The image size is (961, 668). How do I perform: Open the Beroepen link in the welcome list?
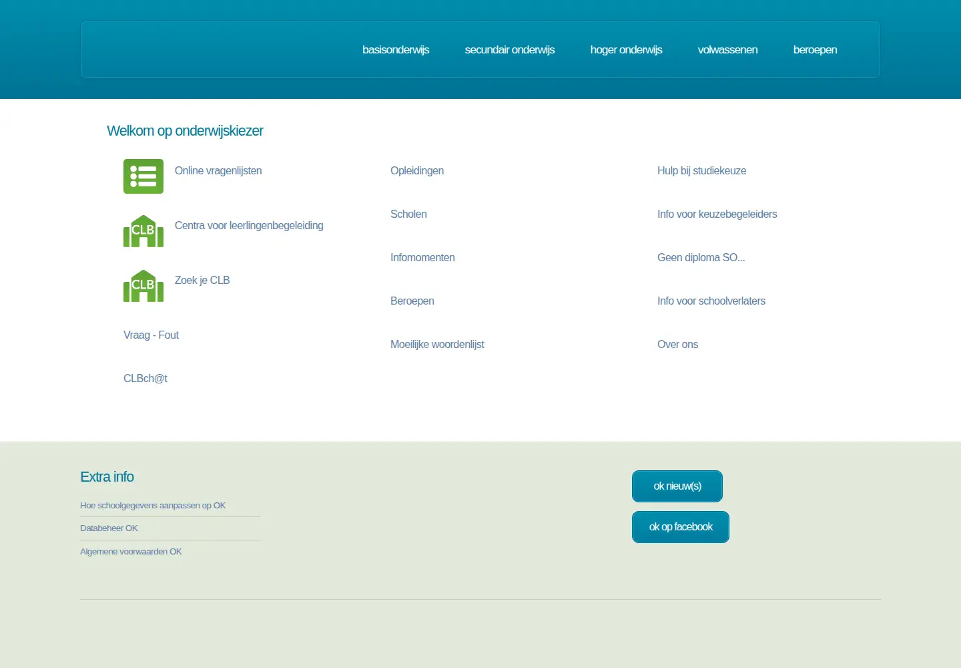pyautogui.click(x=412, y=301)
